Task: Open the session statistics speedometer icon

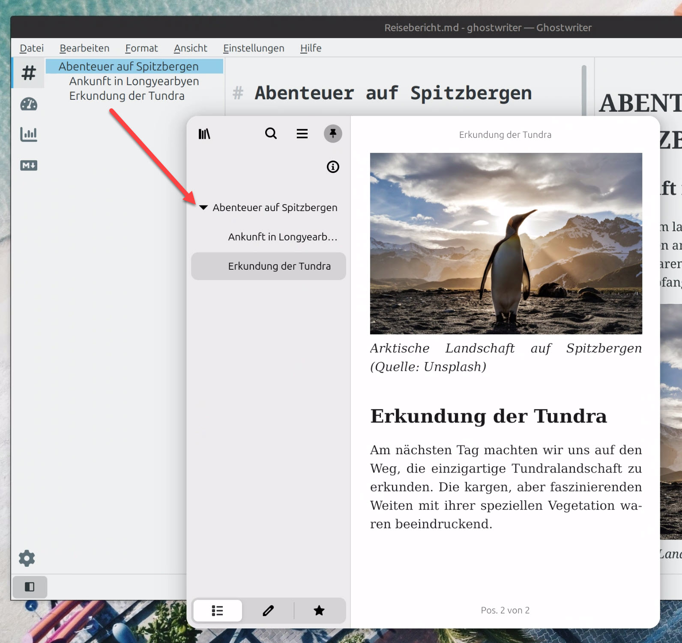Action: tap(29, 104)
